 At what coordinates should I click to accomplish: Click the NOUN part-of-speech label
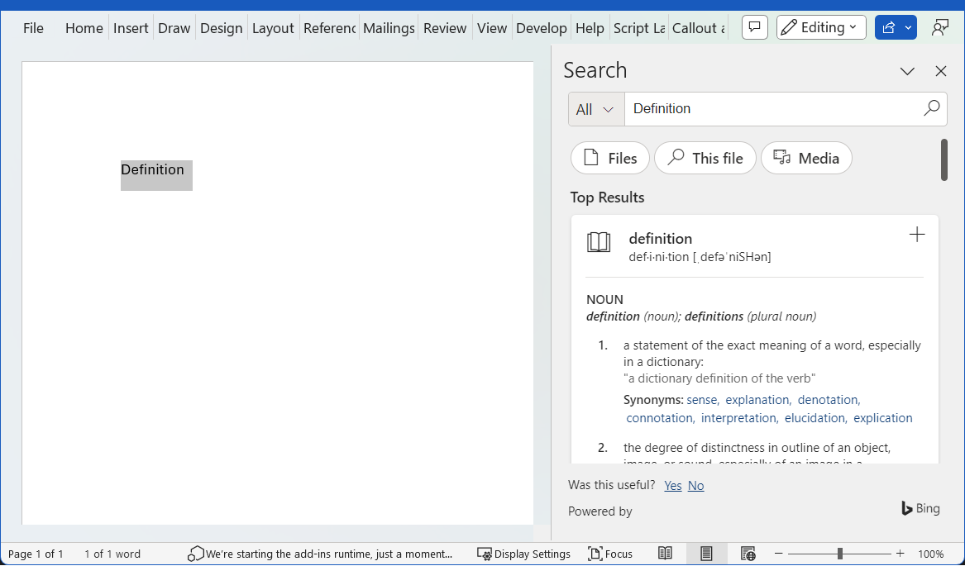point(604,300)
